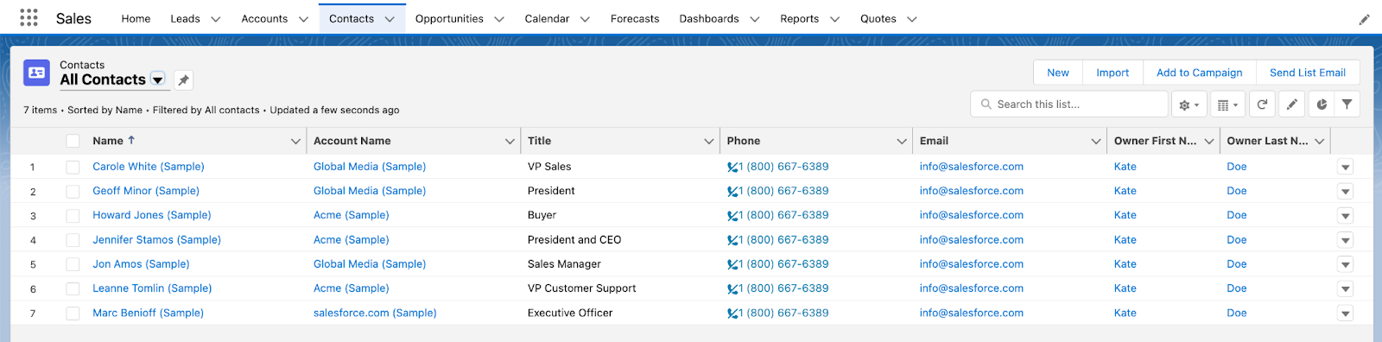Switch to the Calendar tab

(547, 19)
